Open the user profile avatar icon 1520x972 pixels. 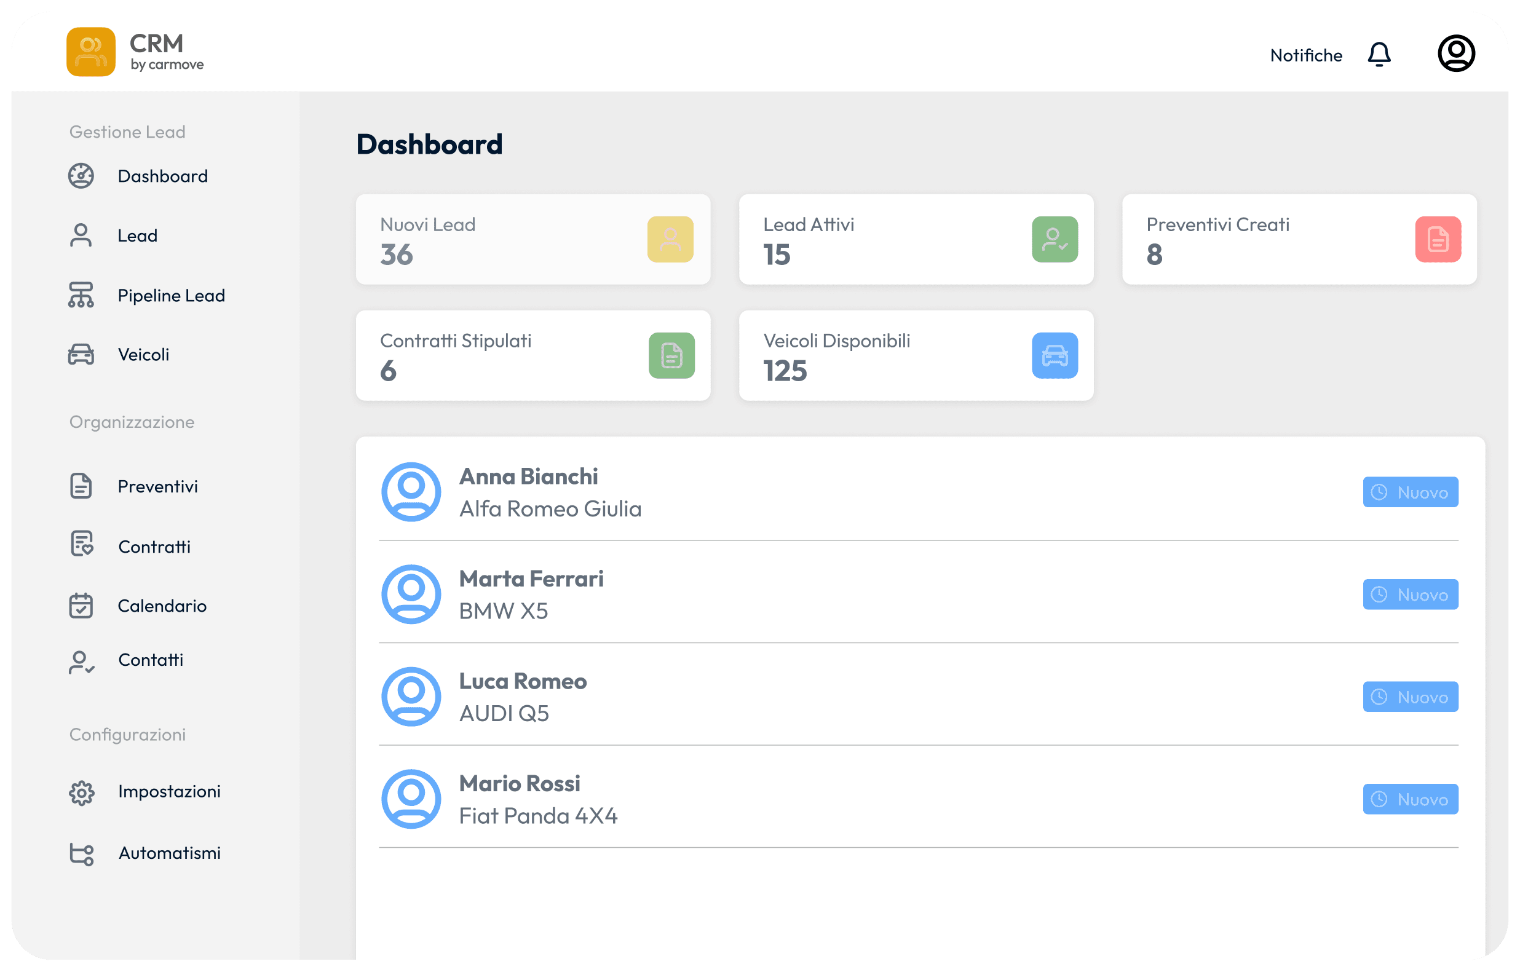[x=1455, y=53]
